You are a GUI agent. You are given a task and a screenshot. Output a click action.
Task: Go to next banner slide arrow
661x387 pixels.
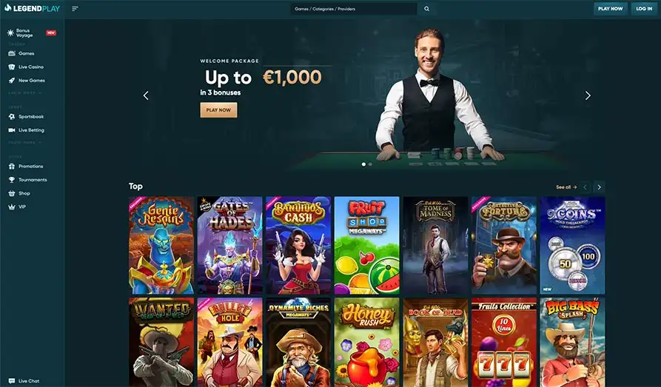(588, 95)
